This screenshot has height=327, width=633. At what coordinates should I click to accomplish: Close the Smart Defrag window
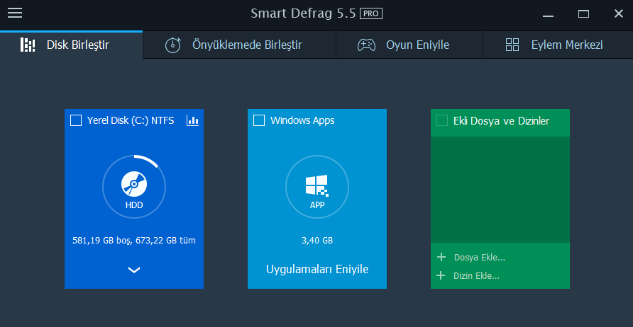tap(619, 13)
